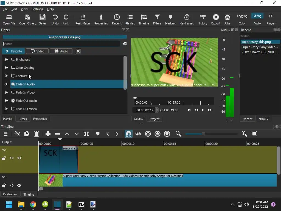Overwrite the clip with the down chevron

tap(77, 134)
